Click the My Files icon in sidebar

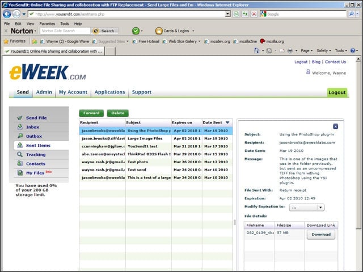click(x=20, y=173)
